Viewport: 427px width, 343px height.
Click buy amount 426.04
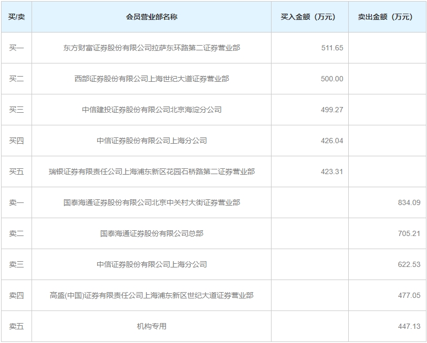coord(332,141)
